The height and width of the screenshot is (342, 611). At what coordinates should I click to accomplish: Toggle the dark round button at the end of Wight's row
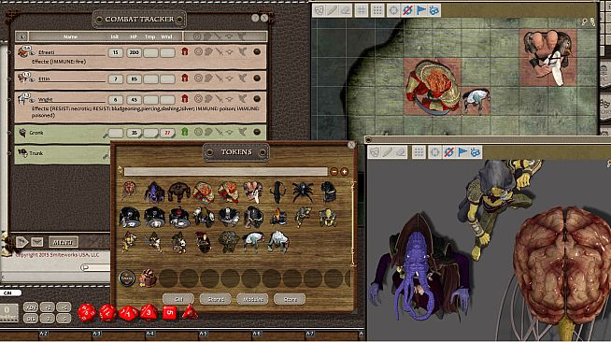257,98
